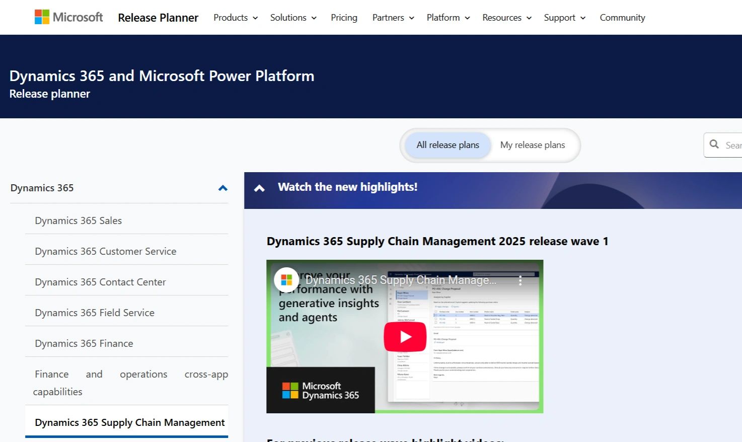This screenshot has height=442, width=742.
Task: Switch to My release plans
Action: coord(532,145)
